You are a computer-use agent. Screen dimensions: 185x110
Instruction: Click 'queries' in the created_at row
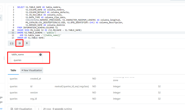(14, 79)
